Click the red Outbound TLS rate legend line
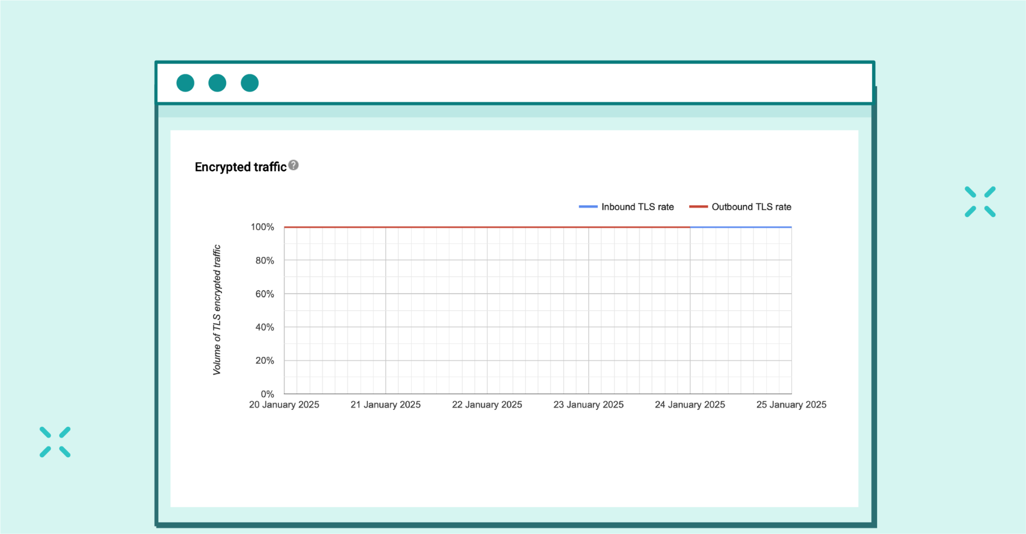The image size is (1026, 534). click(x=699, y=206)
